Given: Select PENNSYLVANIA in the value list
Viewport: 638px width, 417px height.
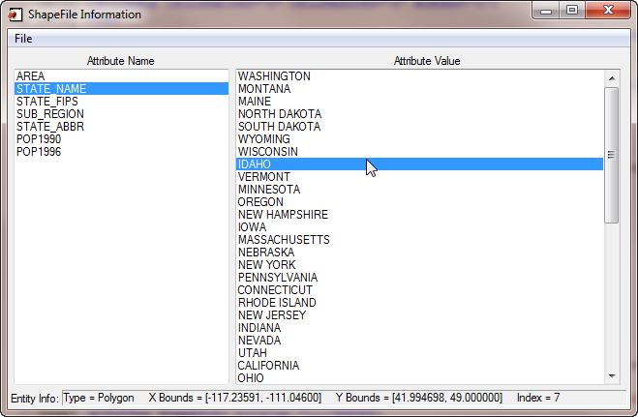Looking at the screenshot, I should point(419,278).
